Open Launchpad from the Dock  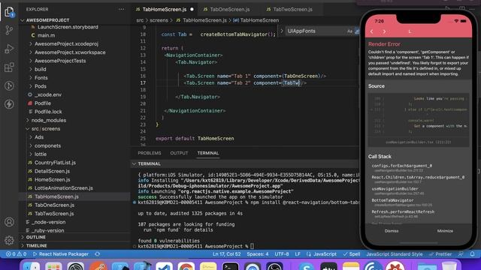click(53, 265)
